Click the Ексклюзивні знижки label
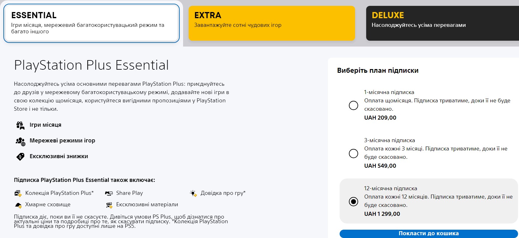 pyautogui.click(x=59, y=156)
